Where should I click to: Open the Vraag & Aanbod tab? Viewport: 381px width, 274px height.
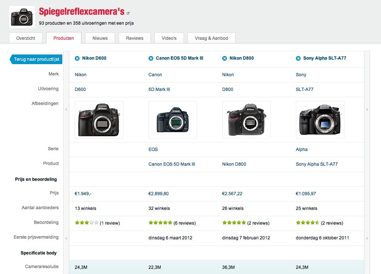pyautogui.click(x=212, y=38)
